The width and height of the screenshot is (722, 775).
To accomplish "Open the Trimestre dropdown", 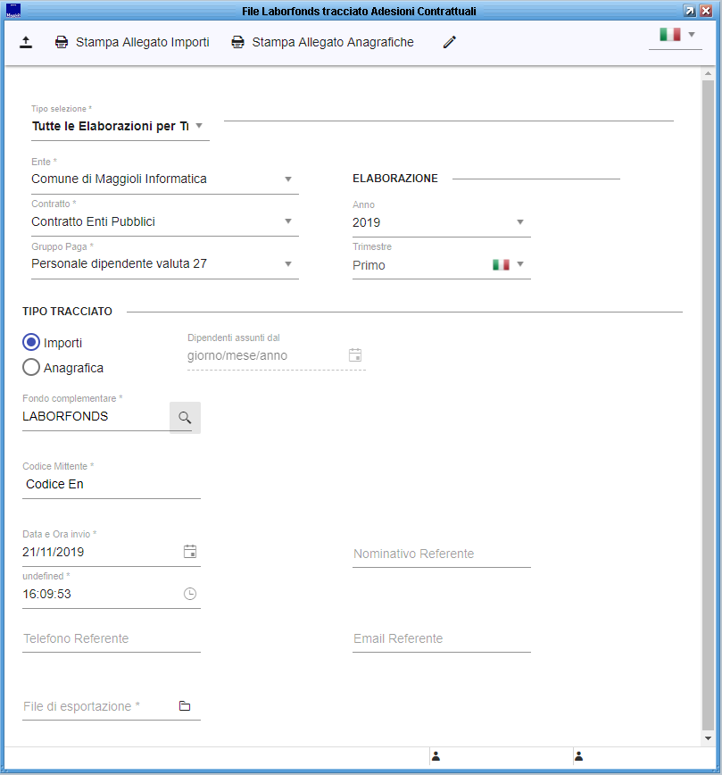I will tap(520, 265).
